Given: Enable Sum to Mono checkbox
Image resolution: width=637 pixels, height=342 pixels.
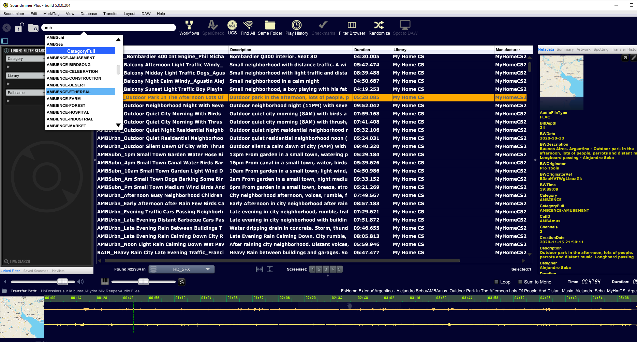Looking at the screenshot, I should (x=520, y=282).
